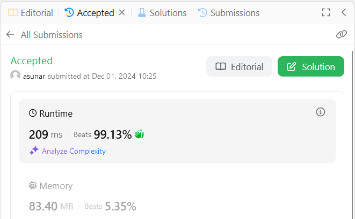This screenshot has height=219, width=355.
Task: Go back to All Submissions
Action: (10, 35)
